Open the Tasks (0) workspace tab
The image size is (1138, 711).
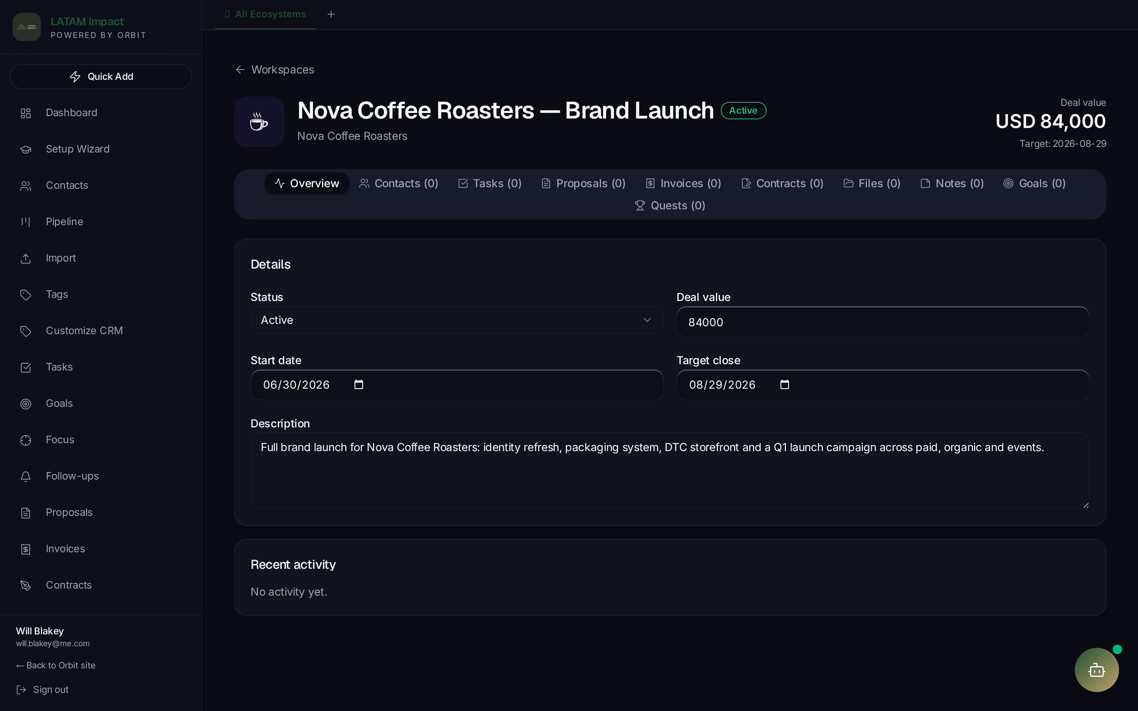[490, 183]
